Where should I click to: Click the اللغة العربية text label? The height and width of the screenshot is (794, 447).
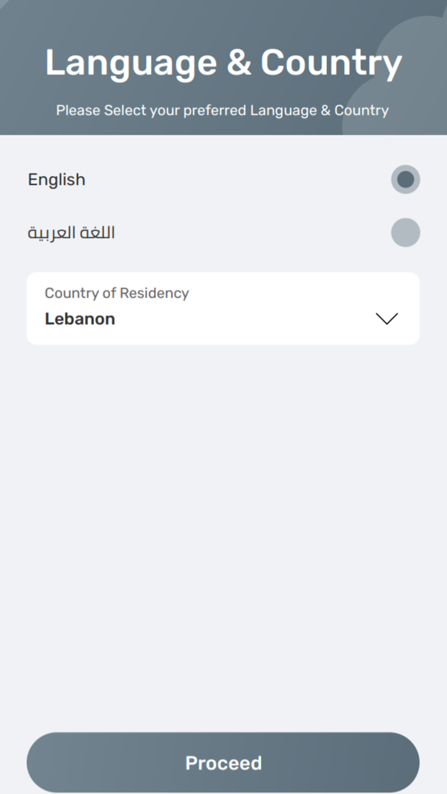tap(71, 232)
